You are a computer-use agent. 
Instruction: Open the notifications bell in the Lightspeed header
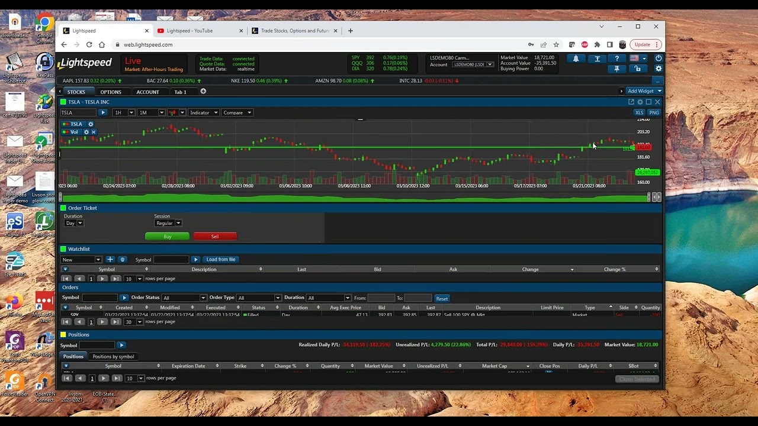coord(576,59)
